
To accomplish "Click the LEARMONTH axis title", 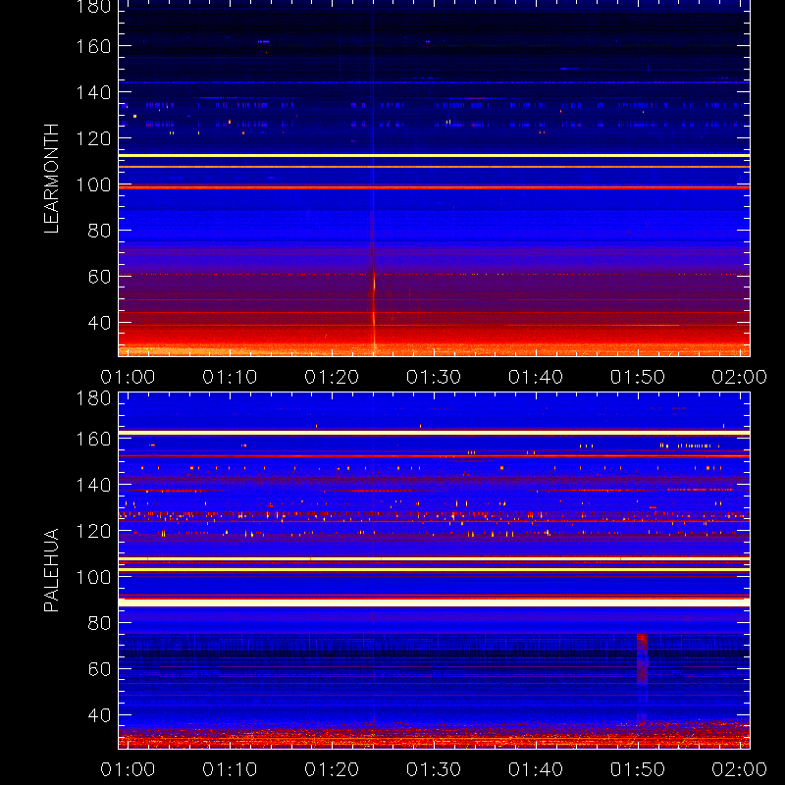I will [x=51, y=179].
